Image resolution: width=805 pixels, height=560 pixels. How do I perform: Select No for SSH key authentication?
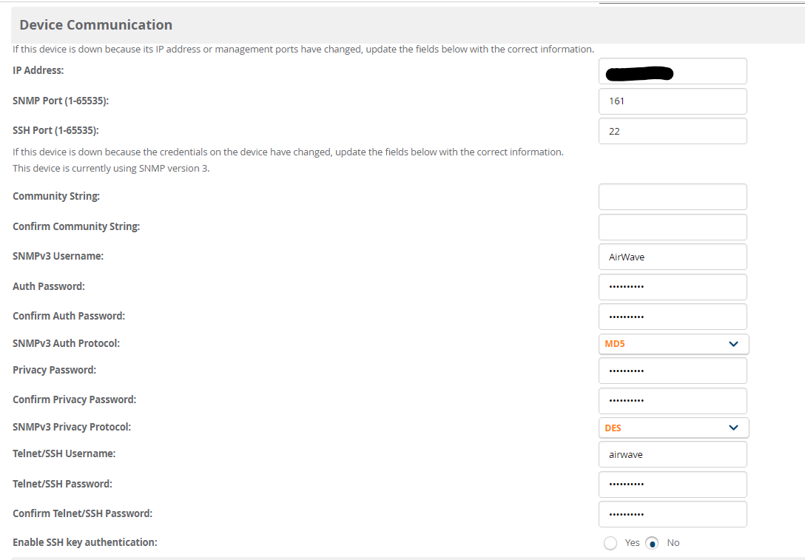click(652, 542)
